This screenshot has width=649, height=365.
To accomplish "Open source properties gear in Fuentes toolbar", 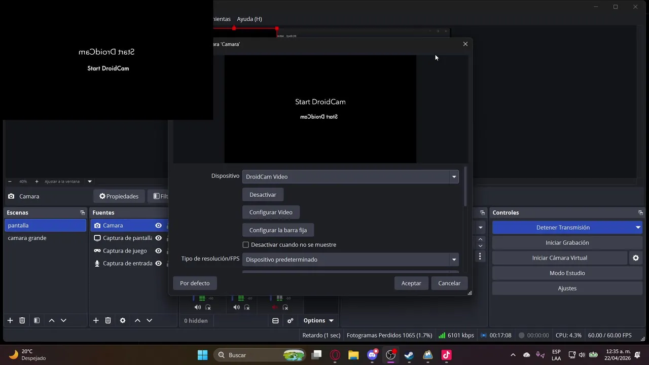I will (x=123, y=320).
